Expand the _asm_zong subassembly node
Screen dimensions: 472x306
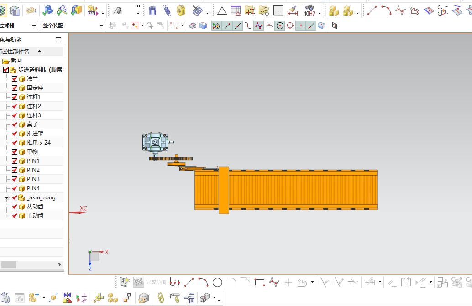(x=6, y=197)
